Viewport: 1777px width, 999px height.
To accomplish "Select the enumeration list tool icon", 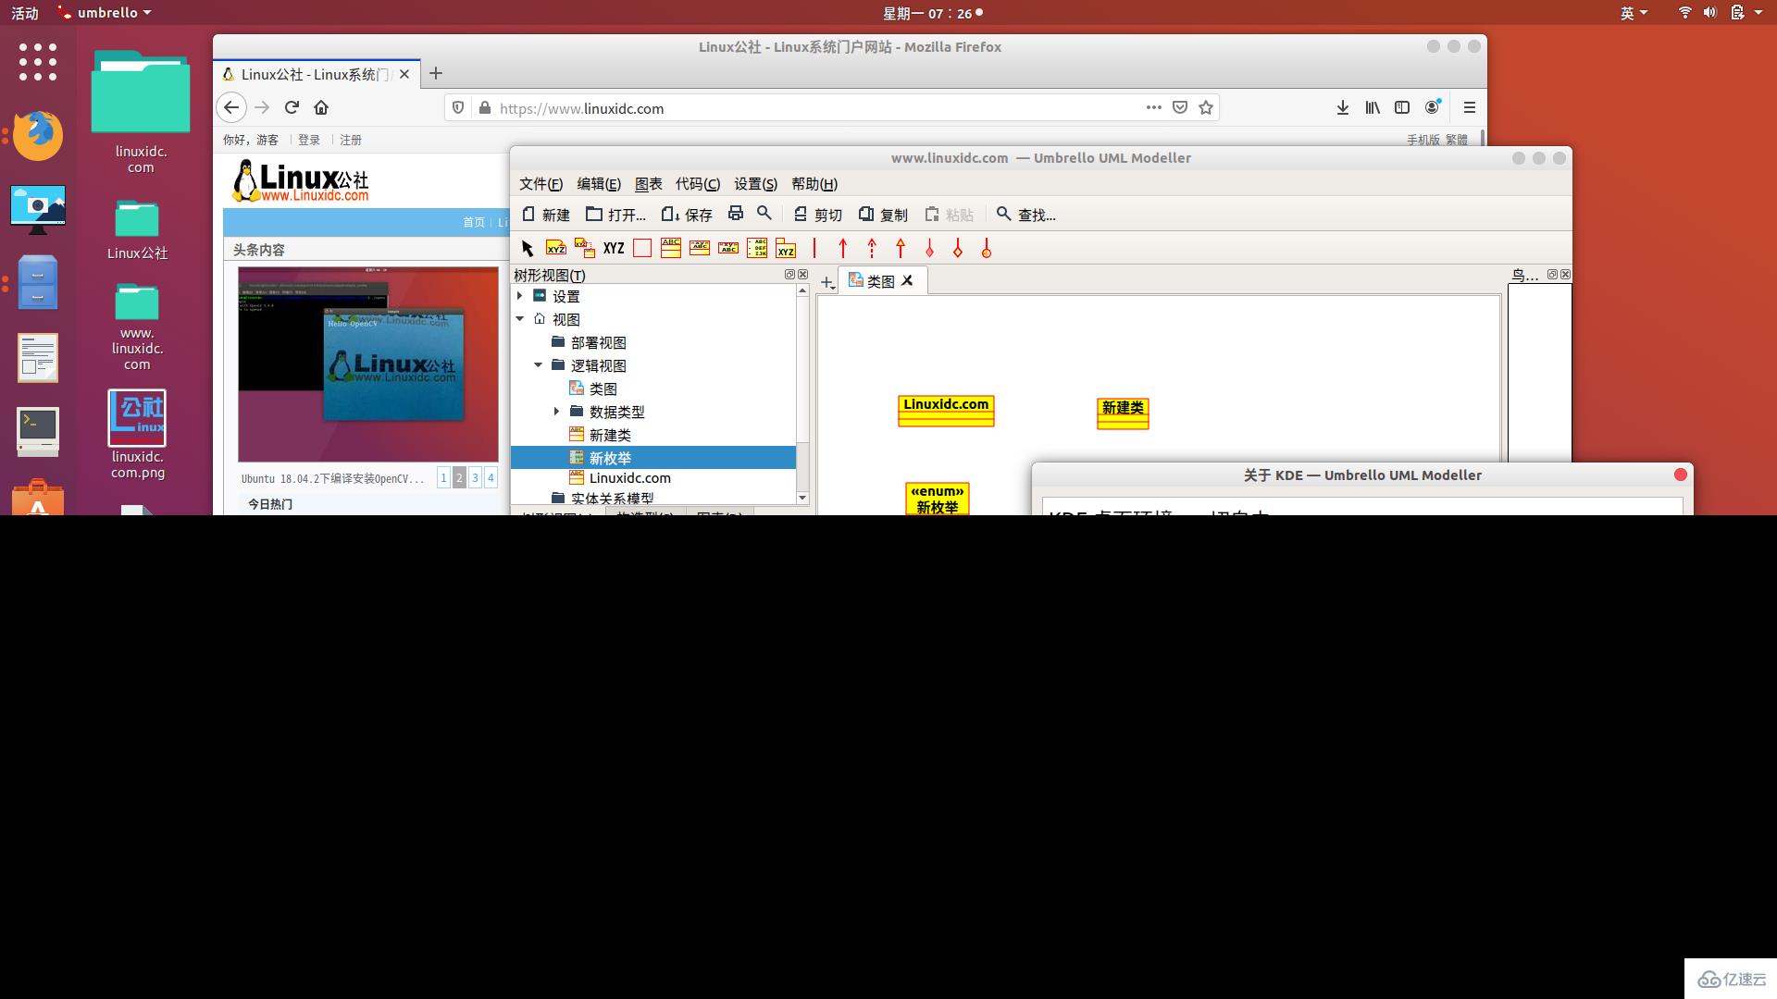I will tap(757, 248).
